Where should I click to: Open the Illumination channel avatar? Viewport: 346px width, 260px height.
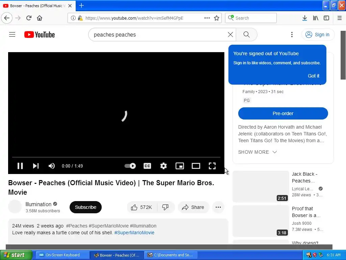pos(15,207)
